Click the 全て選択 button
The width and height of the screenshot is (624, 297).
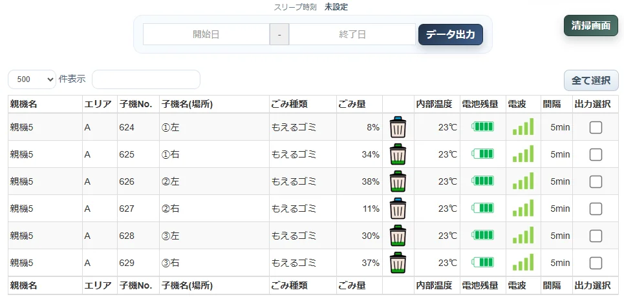[591, 80]
